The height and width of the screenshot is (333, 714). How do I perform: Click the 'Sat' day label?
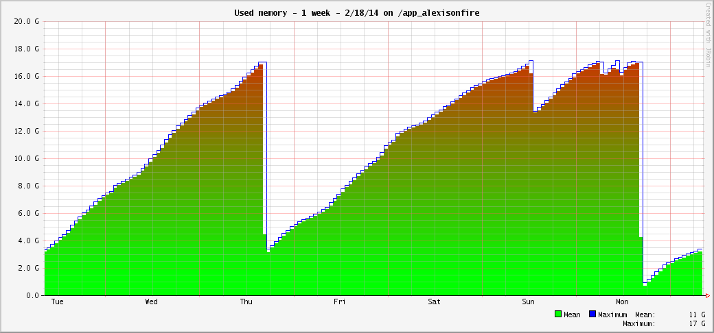click(x=434, y=301)
